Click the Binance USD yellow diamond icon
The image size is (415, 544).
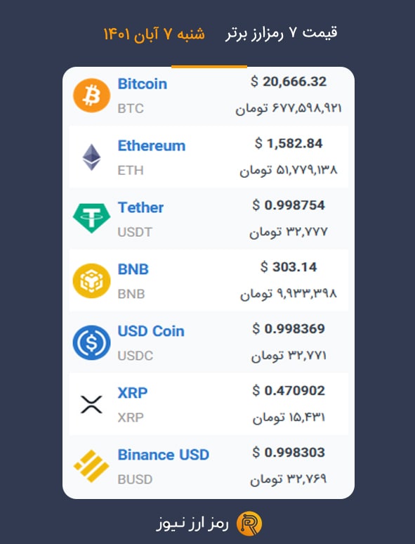tap(91, 466)
